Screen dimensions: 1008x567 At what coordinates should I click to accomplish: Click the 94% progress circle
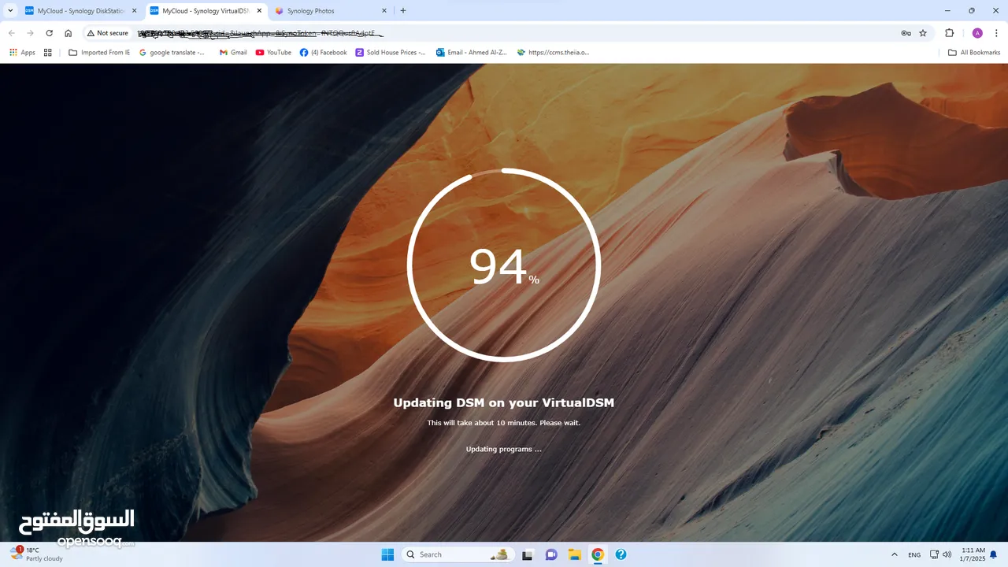click(504, 265)
